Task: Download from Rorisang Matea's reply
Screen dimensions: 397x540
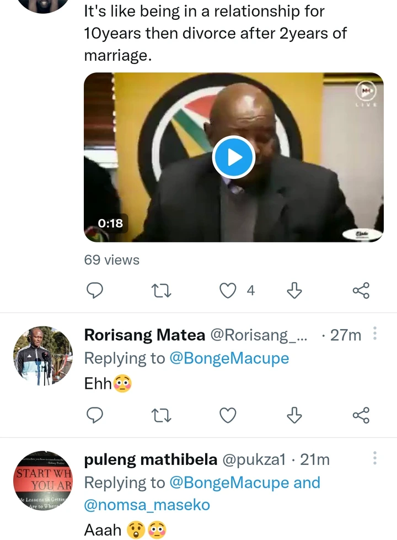Action: [x=294, y=415]
